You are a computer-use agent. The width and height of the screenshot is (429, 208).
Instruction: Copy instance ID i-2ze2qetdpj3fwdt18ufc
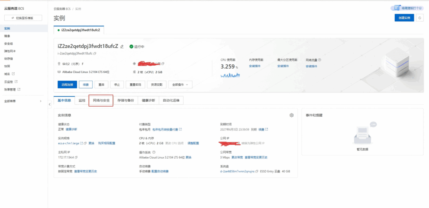(x=95, y=54)
